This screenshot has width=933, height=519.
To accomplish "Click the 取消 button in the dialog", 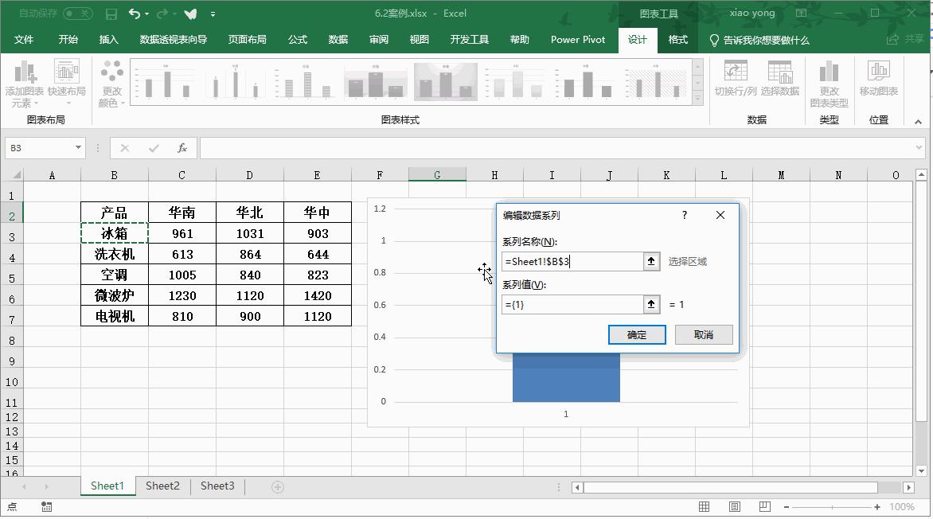I will click(704, 334).
